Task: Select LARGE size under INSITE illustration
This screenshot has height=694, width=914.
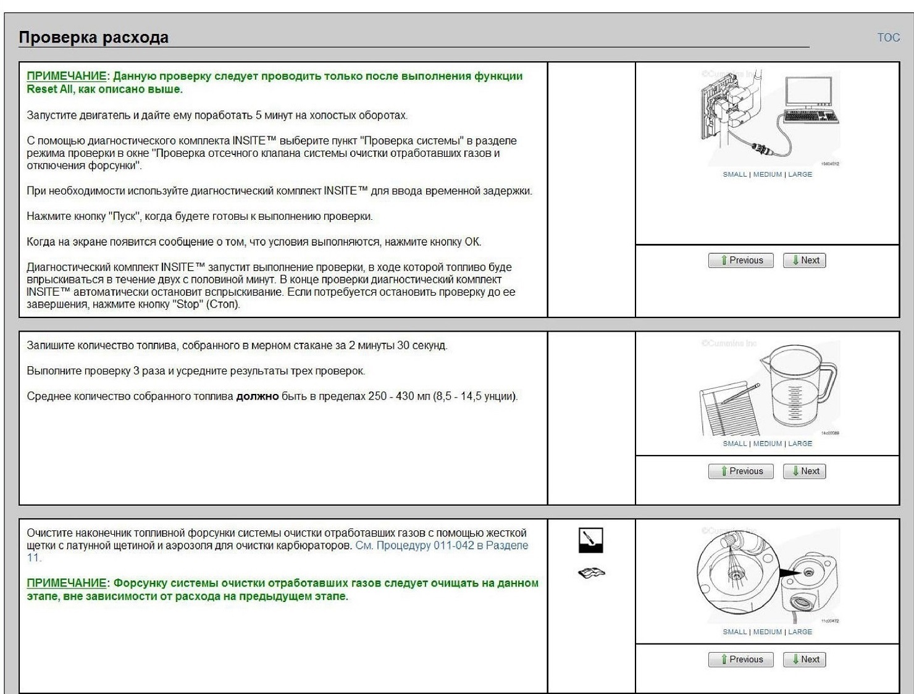Action: (x=800, y=175)
